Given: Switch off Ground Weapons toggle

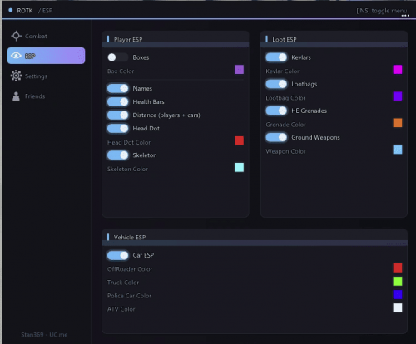Looking at the screenshot, I should click(x=276, y=137).
